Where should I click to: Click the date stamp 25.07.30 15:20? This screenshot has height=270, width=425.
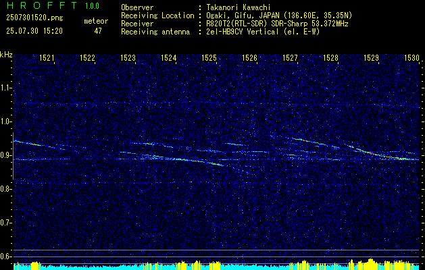tap(34, 31)
